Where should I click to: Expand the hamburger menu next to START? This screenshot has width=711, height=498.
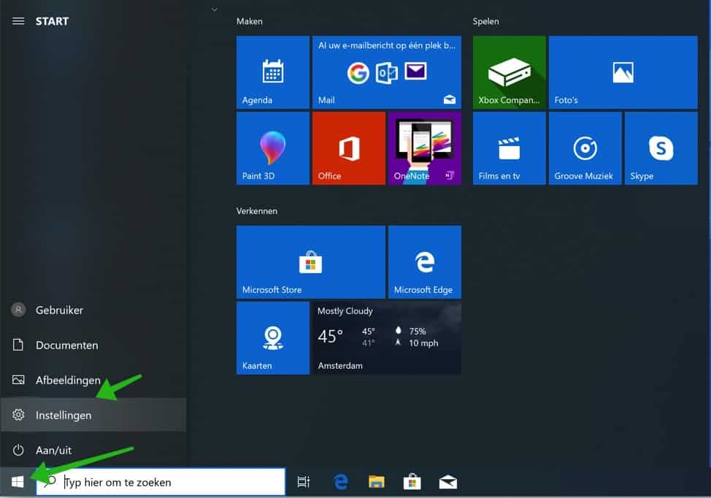[x=18, y=21]
